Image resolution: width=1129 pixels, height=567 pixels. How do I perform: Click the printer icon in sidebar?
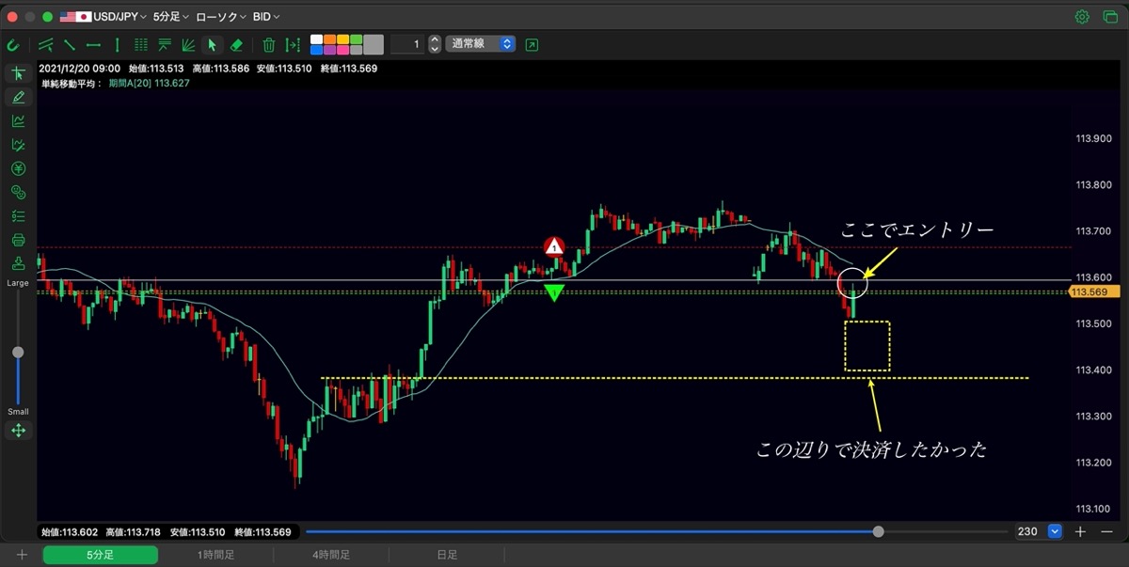pos(18,240)
